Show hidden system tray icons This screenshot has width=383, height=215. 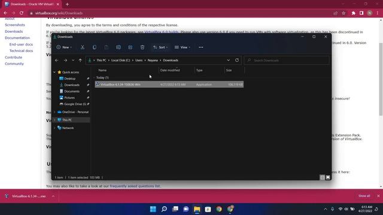pyautogui.click(x=326, y=209)
